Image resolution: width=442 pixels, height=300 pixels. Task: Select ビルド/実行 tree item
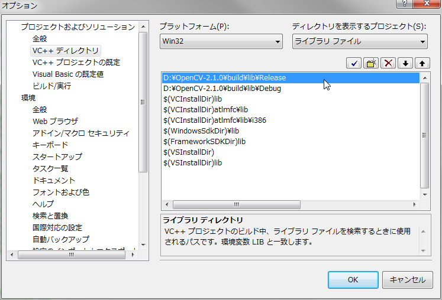click(51, 86)
